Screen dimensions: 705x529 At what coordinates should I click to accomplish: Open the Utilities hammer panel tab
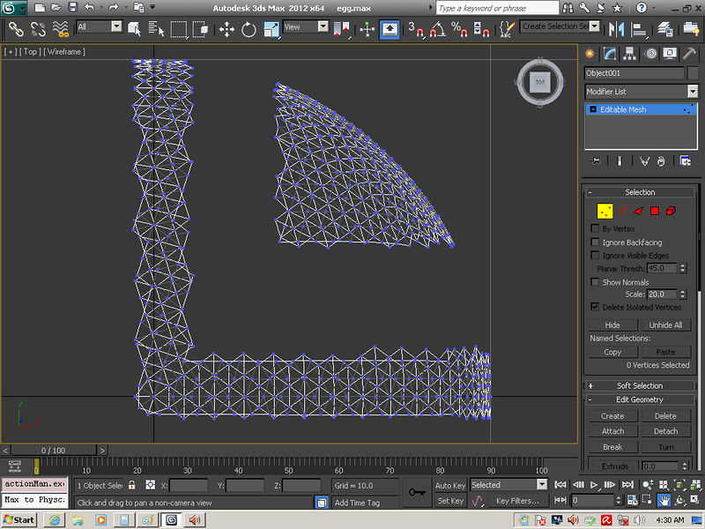click(x=690, y=54)
